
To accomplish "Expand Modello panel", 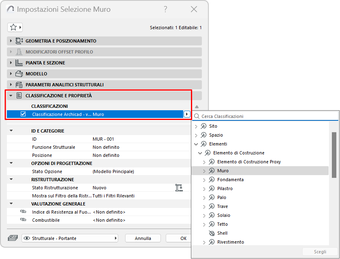I will click(11, 74).
